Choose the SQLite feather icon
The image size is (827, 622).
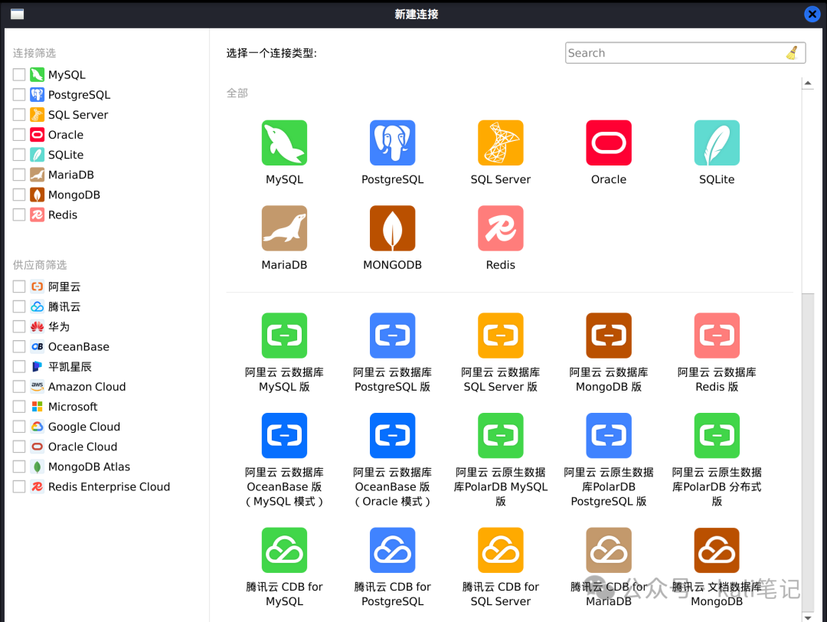(717, 143)
